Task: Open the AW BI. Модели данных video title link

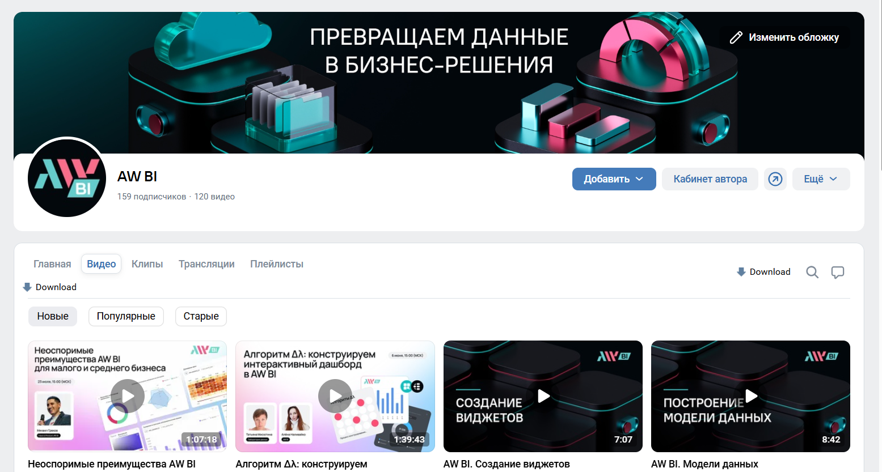Action: pyautogui.click(x=704, y=464)
